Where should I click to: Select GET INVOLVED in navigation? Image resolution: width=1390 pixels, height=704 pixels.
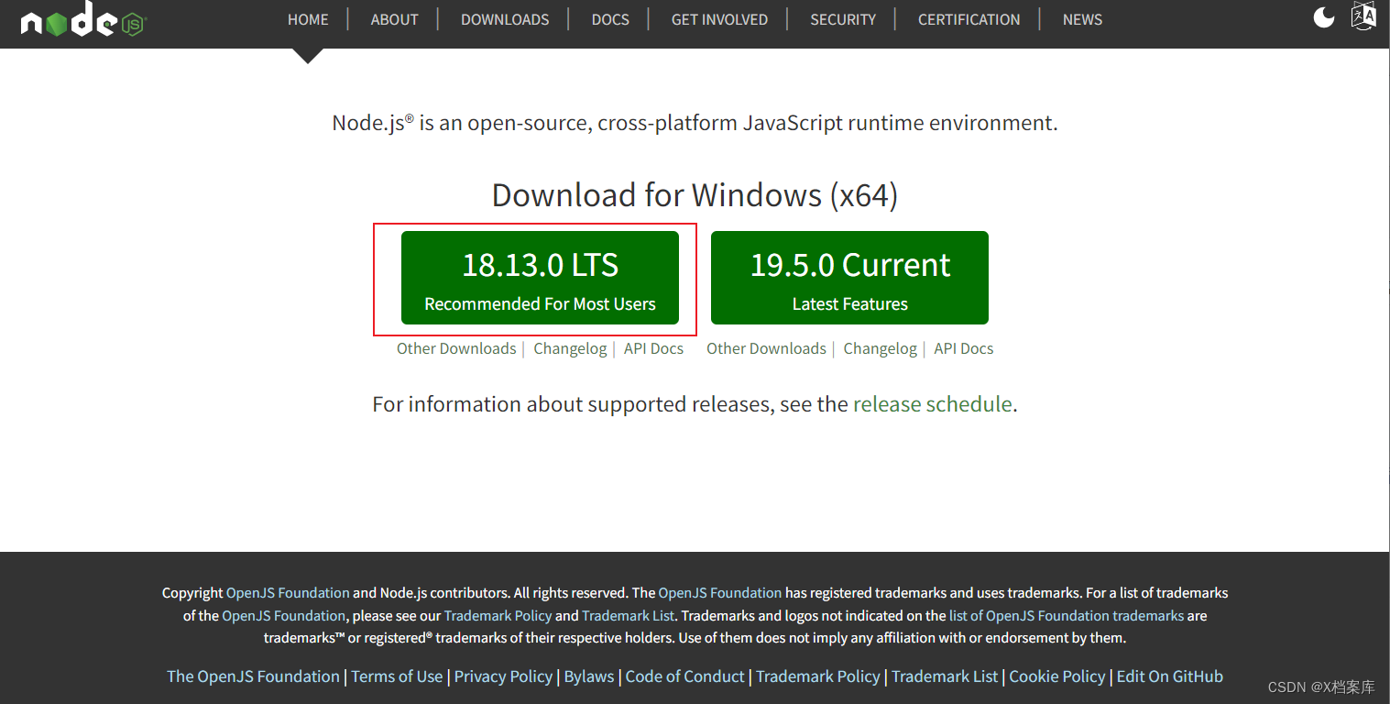pyautogui.click(x=719, y=19)
